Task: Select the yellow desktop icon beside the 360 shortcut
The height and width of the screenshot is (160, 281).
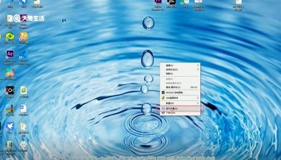Action: [23, 36]
